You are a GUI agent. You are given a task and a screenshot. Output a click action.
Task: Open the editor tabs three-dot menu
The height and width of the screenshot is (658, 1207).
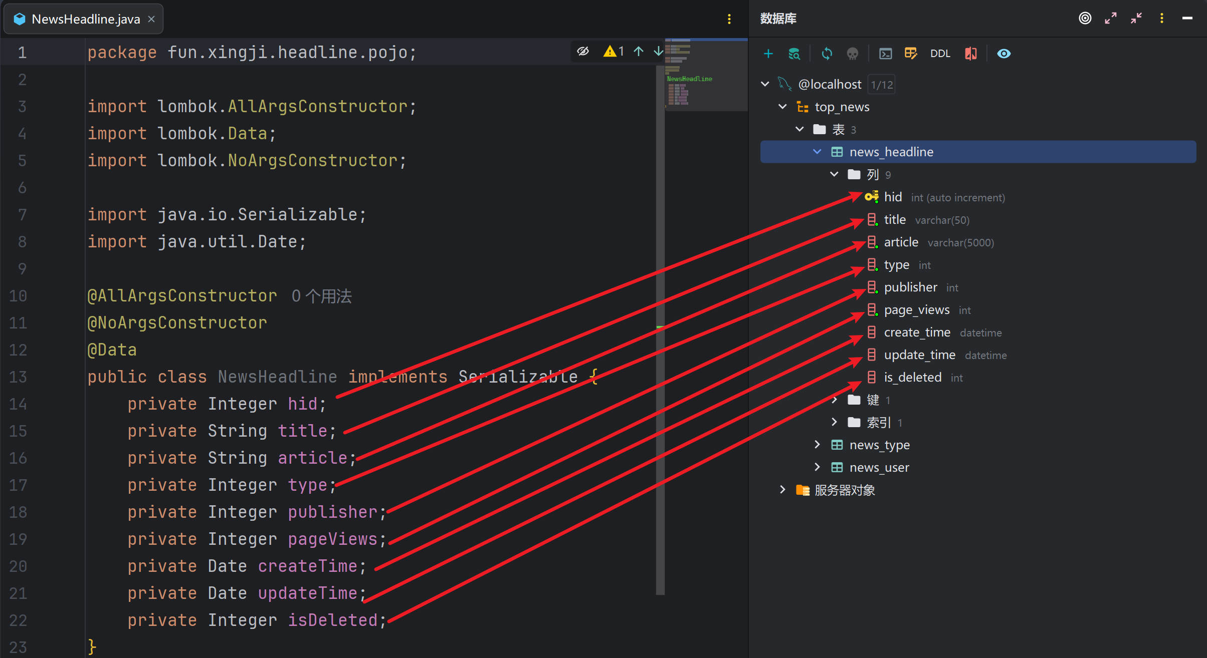(729, 19)
